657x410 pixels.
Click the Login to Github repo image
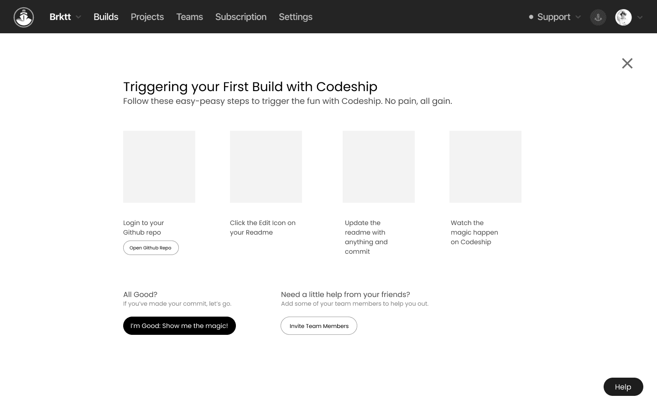159,167
